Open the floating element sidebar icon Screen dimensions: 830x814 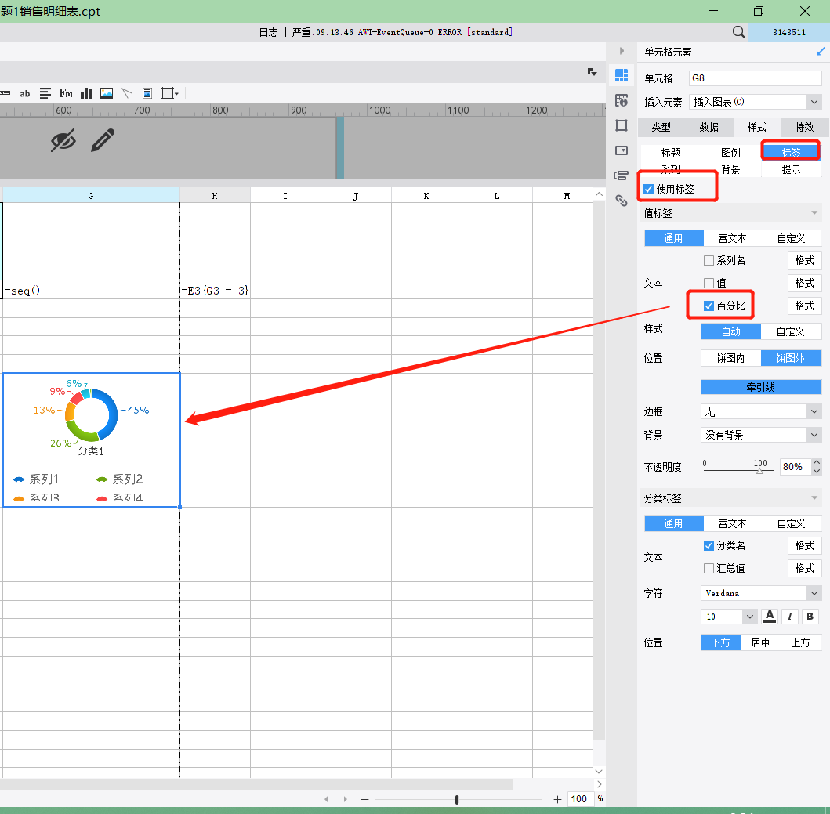(x=622, y=125)
